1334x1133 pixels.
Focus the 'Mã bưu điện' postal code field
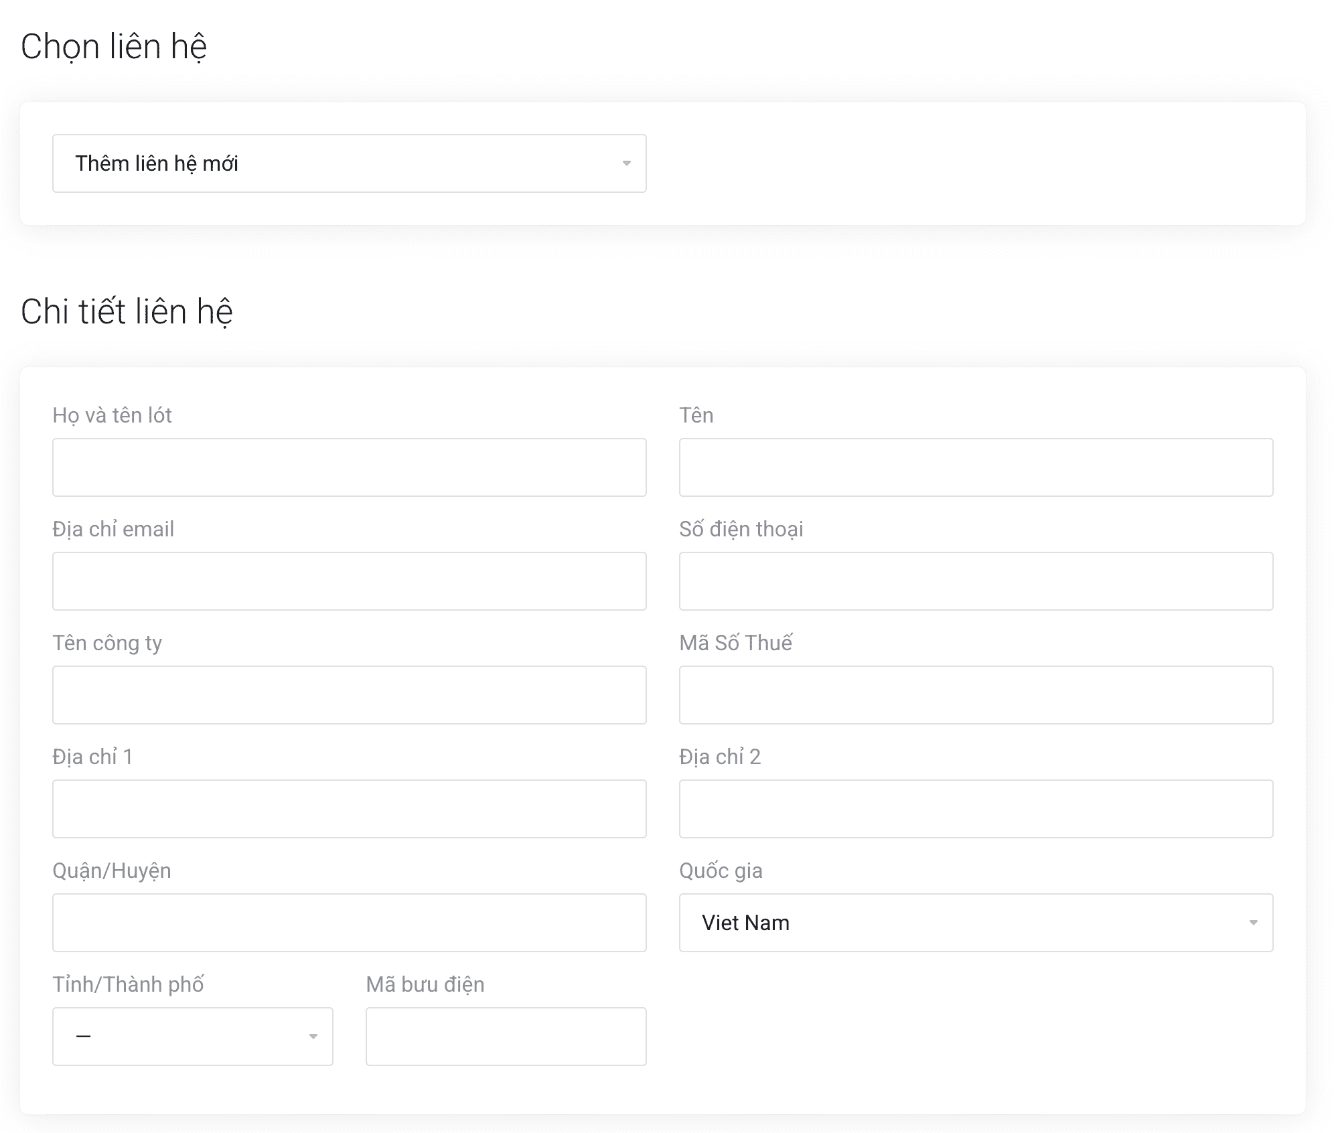[x=506, y=1037]
